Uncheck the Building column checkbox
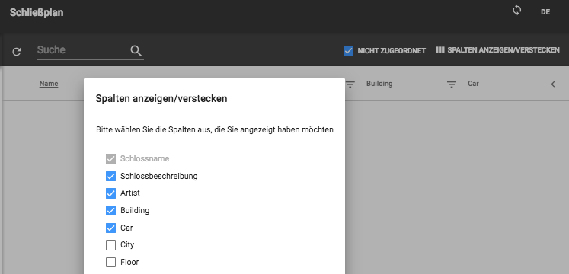The image size is (569, 274). pos(110,210)
